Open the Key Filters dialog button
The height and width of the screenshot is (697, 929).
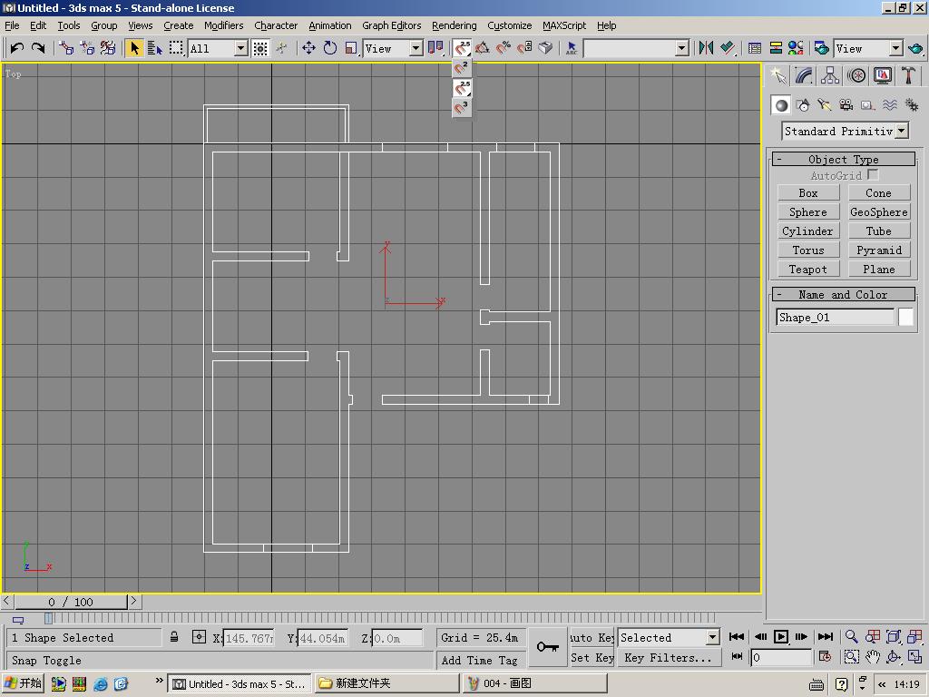point(669,657)
